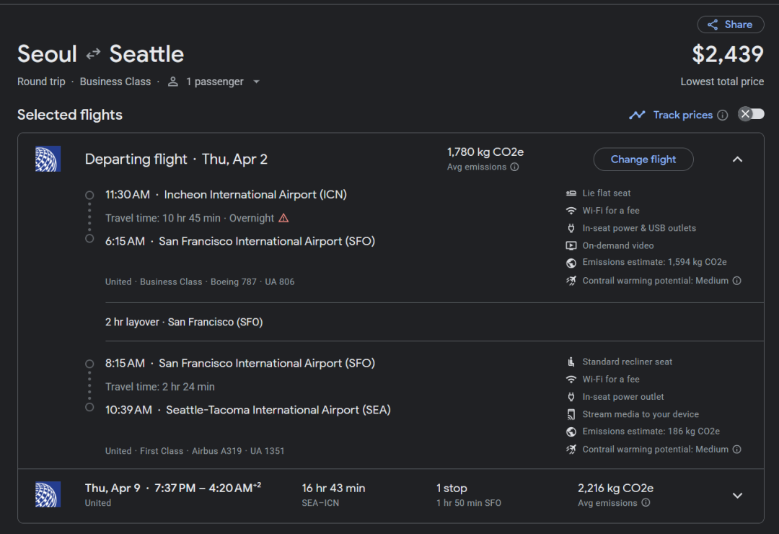Click the $2,439 lowest total price
The height and width of the screenshot is (534, 779).
[x=727, y=54]
